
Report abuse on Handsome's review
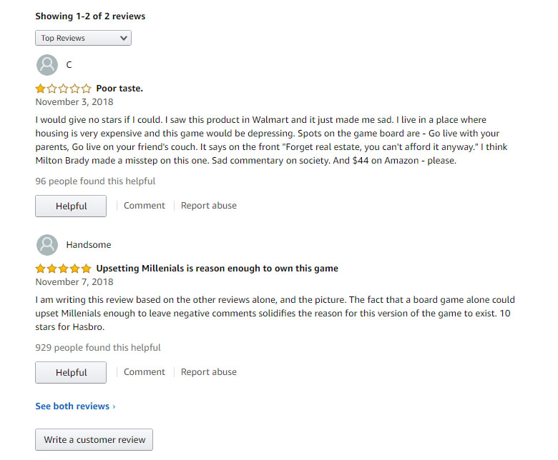(209, 372)
